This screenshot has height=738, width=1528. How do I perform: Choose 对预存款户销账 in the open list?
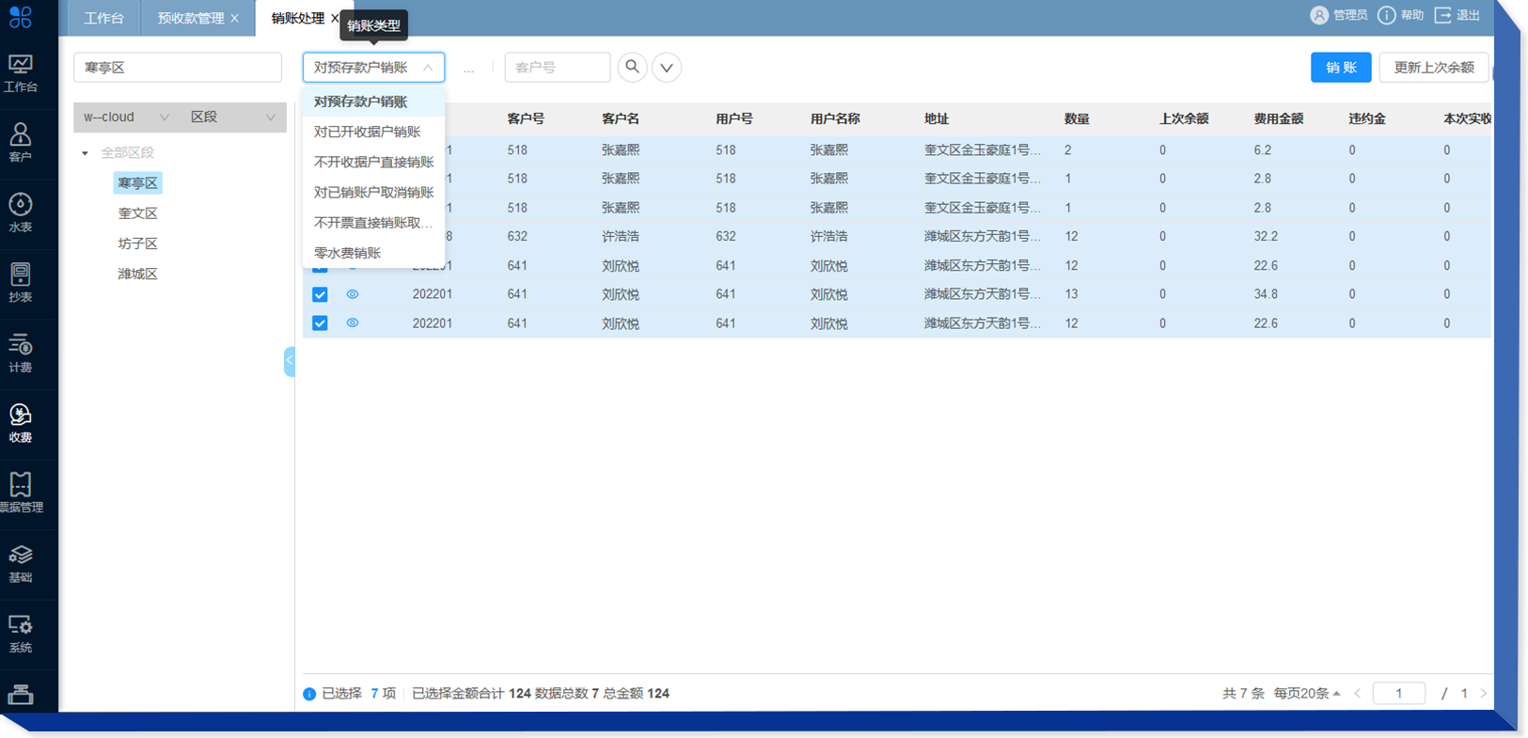(x=373, y=102)
